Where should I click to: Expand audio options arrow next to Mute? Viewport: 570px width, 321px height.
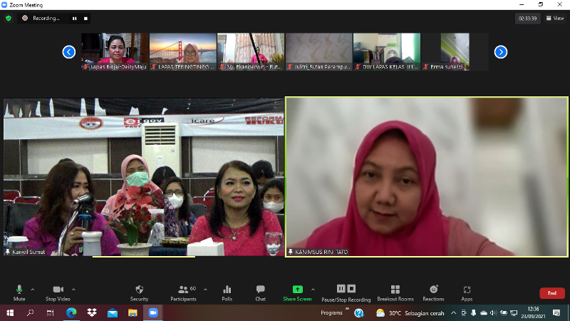32,289
